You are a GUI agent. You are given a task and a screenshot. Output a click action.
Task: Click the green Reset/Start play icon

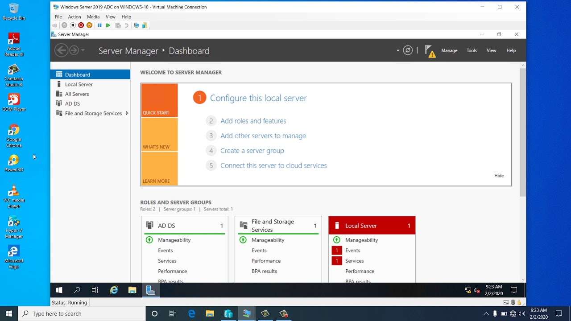pyautogui.click(x=108, y=25)
